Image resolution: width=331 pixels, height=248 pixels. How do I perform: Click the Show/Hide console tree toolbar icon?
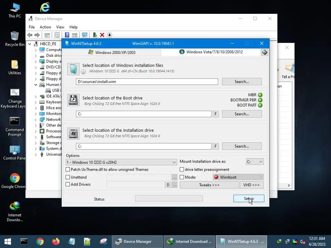pyautogui.click(x=47, y=35)
